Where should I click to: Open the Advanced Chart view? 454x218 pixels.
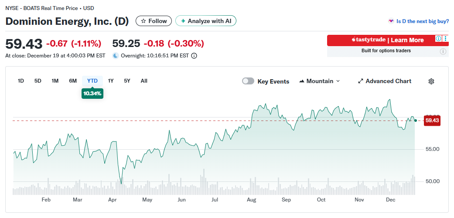pyautogui.click(x=384, y=81)
